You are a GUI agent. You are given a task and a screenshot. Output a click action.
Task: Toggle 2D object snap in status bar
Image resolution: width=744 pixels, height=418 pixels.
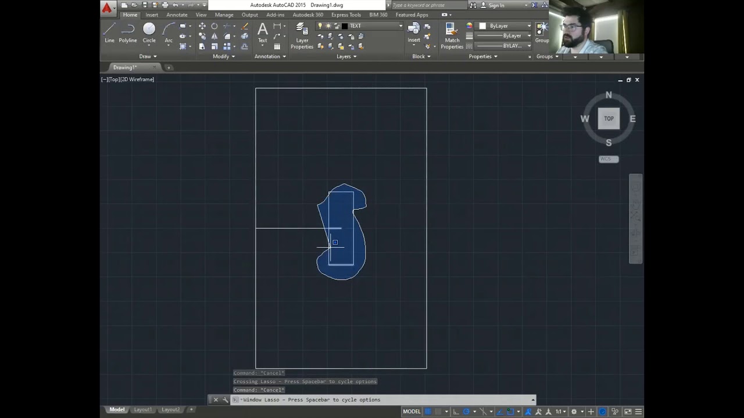coord(510,412)
